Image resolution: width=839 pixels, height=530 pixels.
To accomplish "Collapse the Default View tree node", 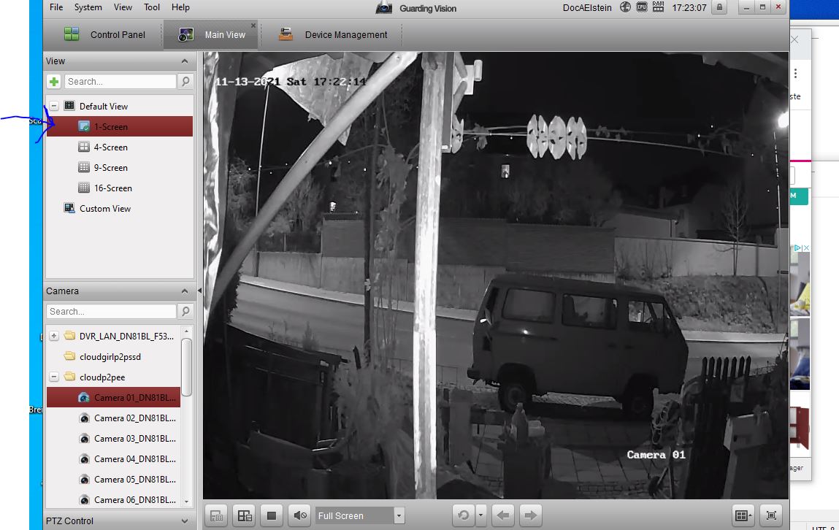I will point(54,106).
